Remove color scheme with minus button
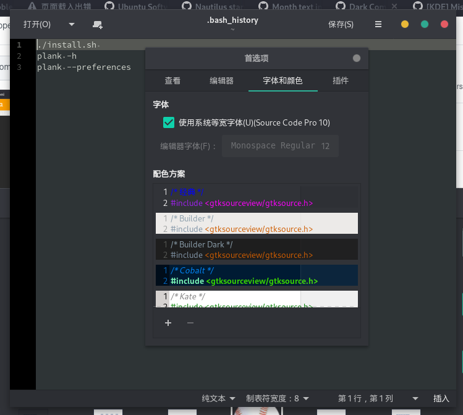Image resolution: width=463 pixels, height=415 pixels. (x=190, y=323)
